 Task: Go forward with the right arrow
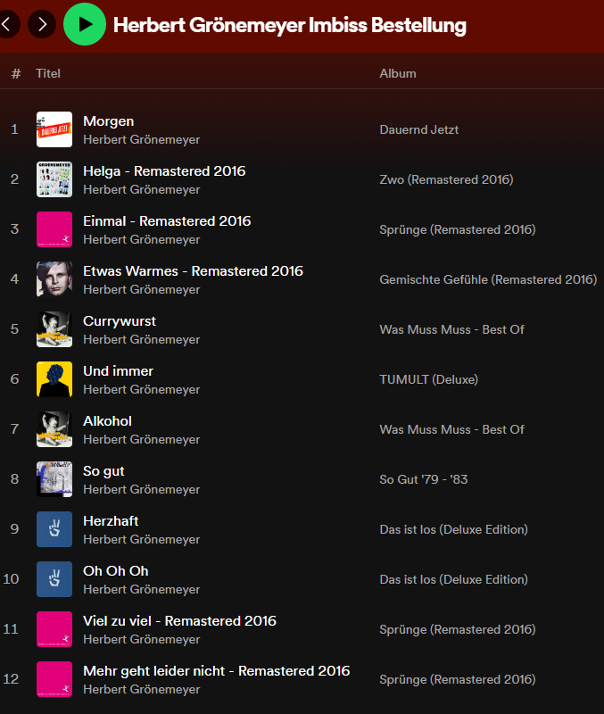[42, 24]
